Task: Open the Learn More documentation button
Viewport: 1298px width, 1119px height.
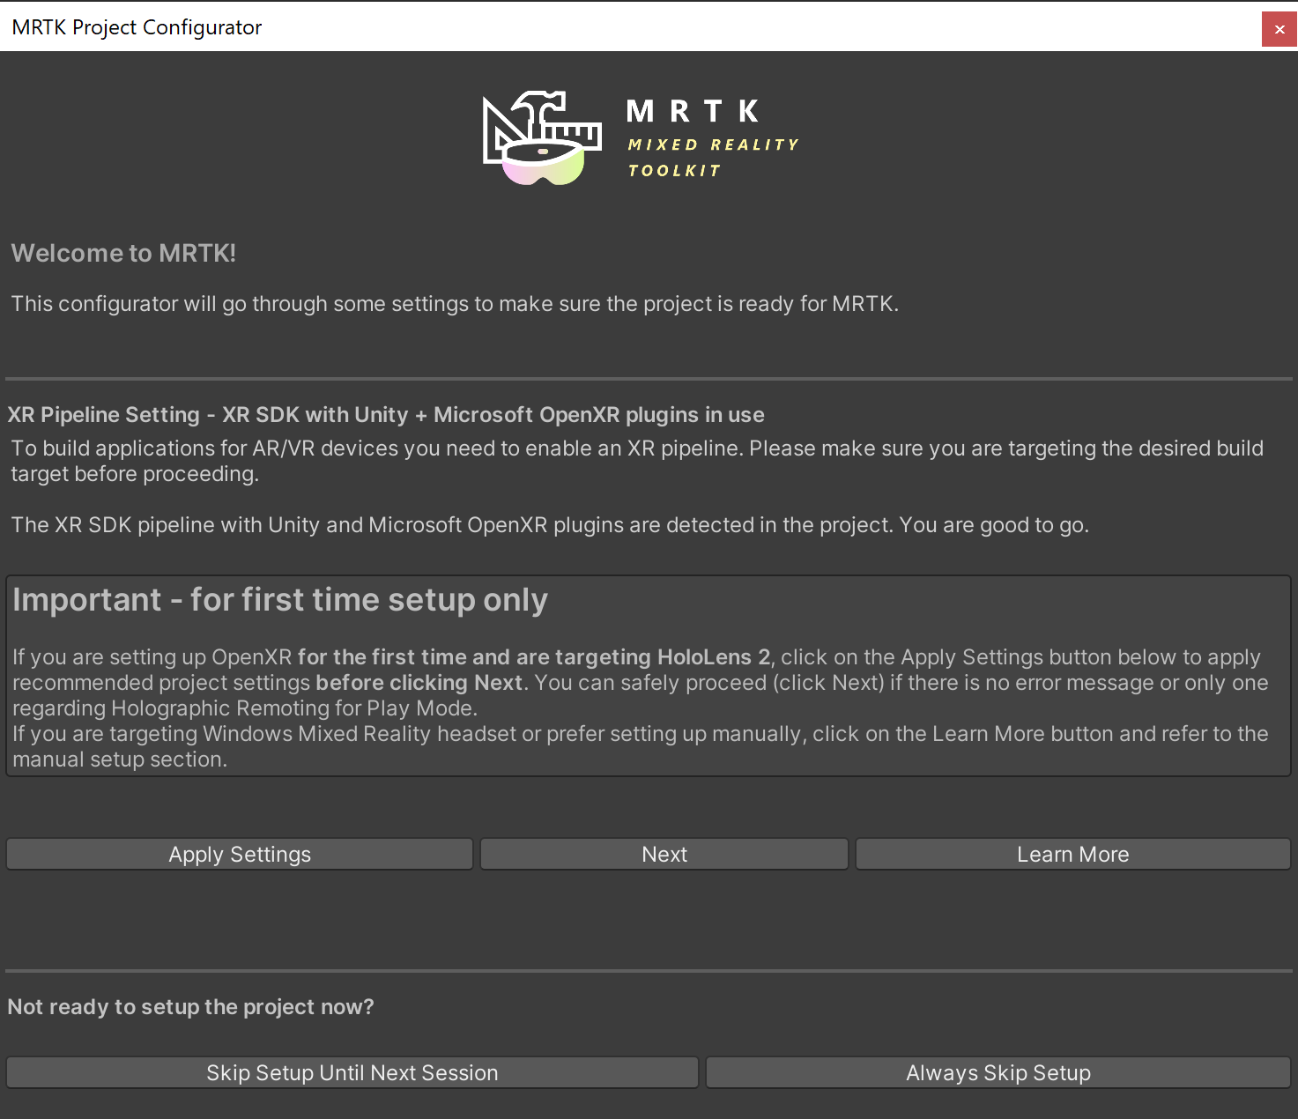Action: coord(1073,854)
